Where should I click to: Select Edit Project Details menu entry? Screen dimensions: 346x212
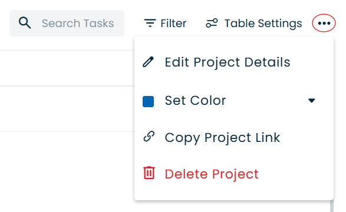coord(234,62)
